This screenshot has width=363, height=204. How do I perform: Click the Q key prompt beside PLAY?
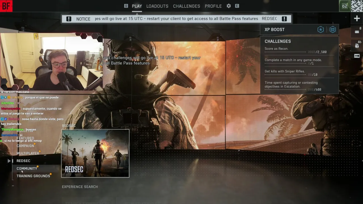126,6
